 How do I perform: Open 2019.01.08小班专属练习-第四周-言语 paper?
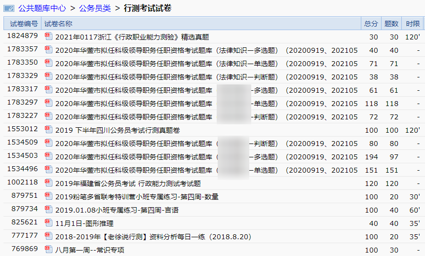tap(117, 210)
